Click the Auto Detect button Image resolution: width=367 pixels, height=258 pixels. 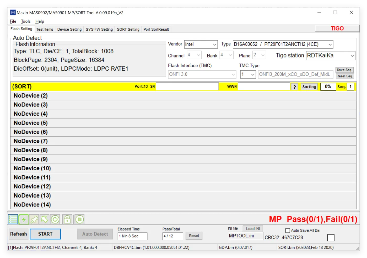click(95, 234)
